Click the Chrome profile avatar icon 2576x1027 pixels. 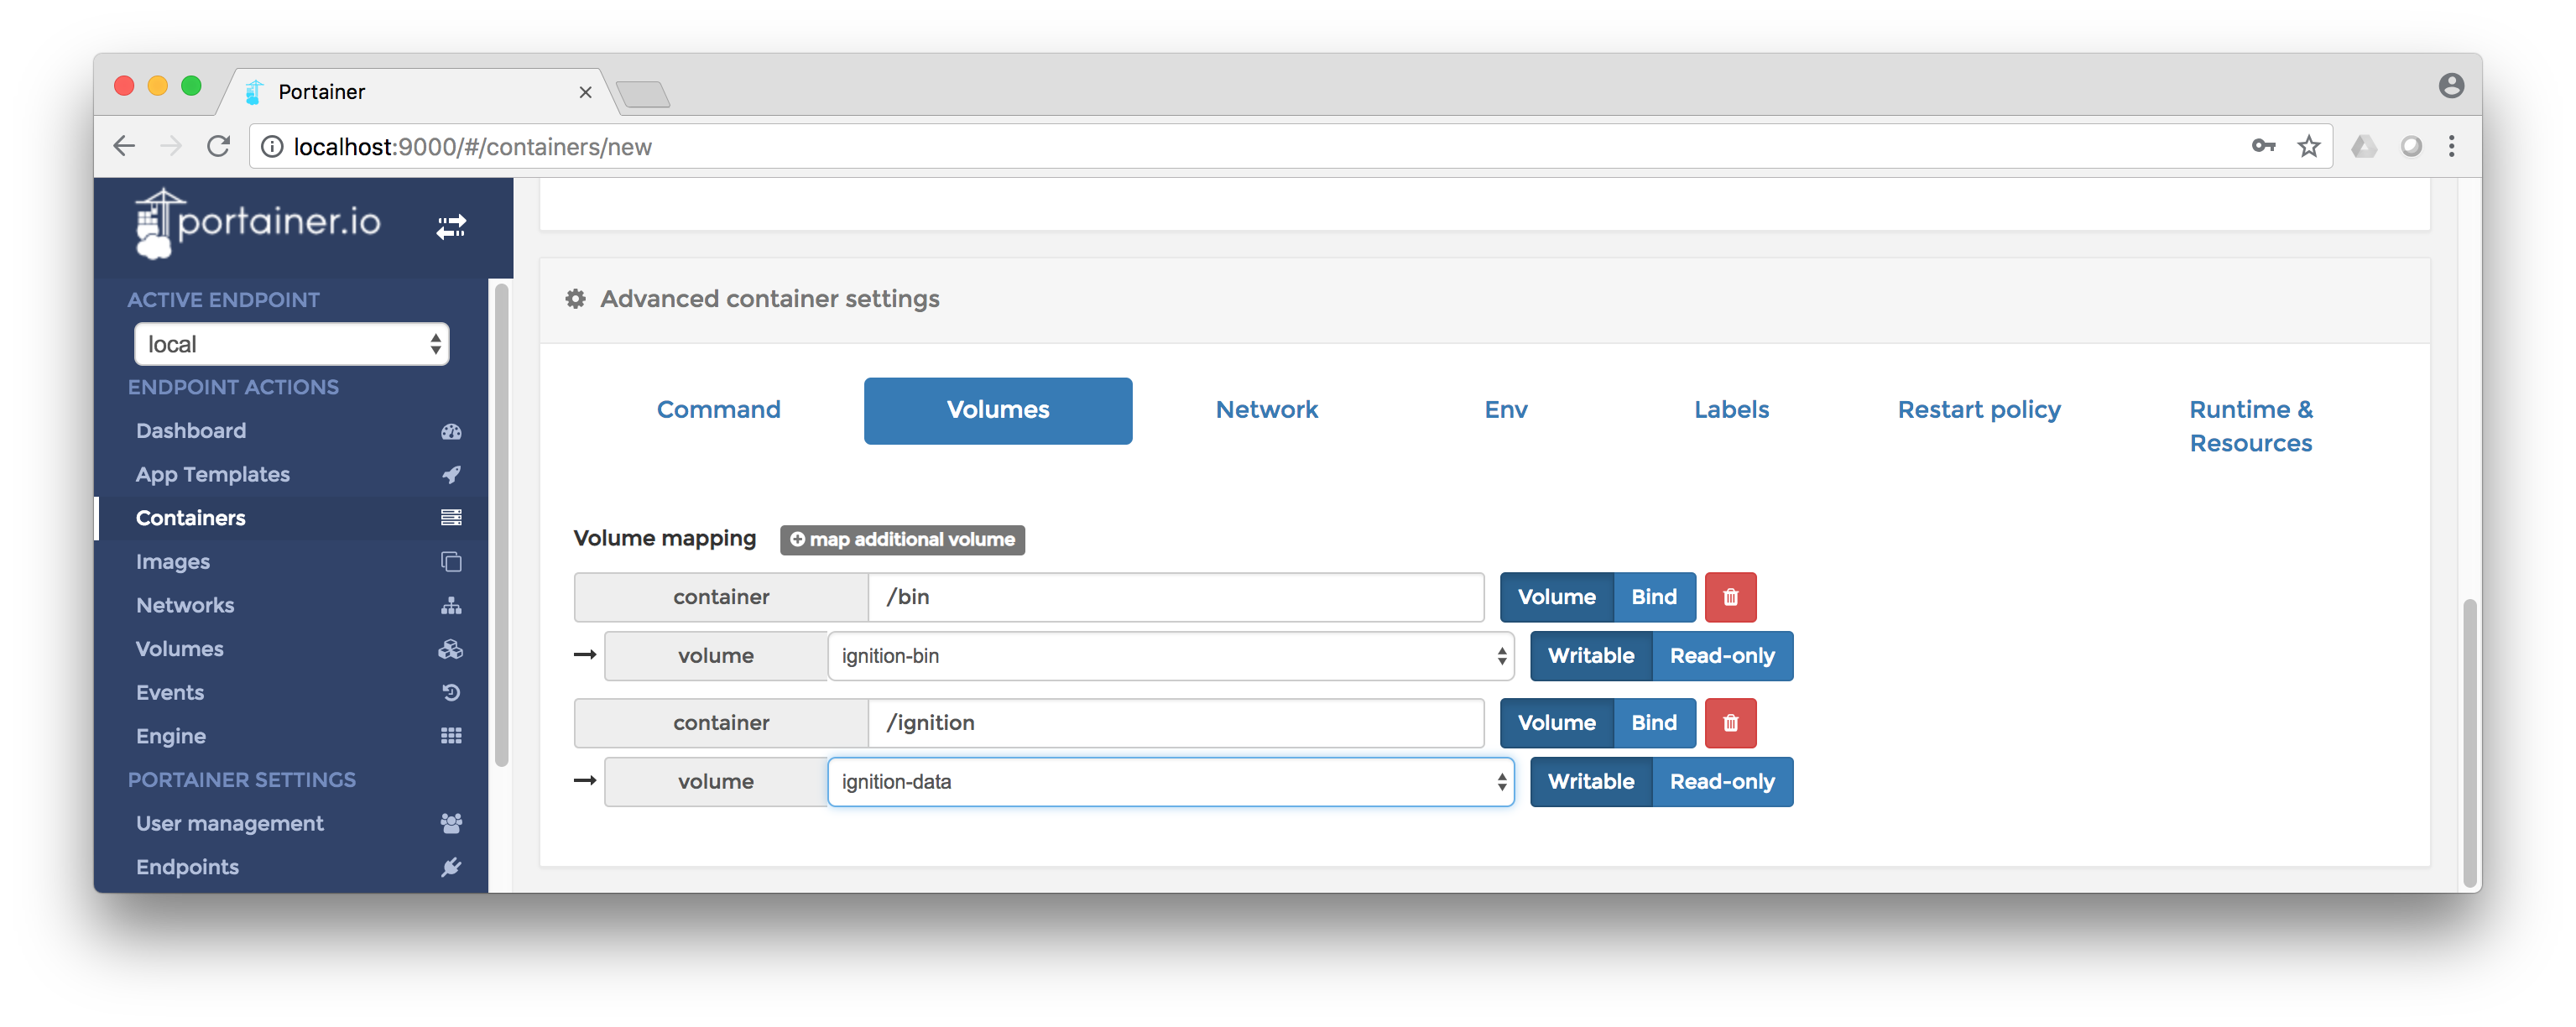(x=2450, y=86)
